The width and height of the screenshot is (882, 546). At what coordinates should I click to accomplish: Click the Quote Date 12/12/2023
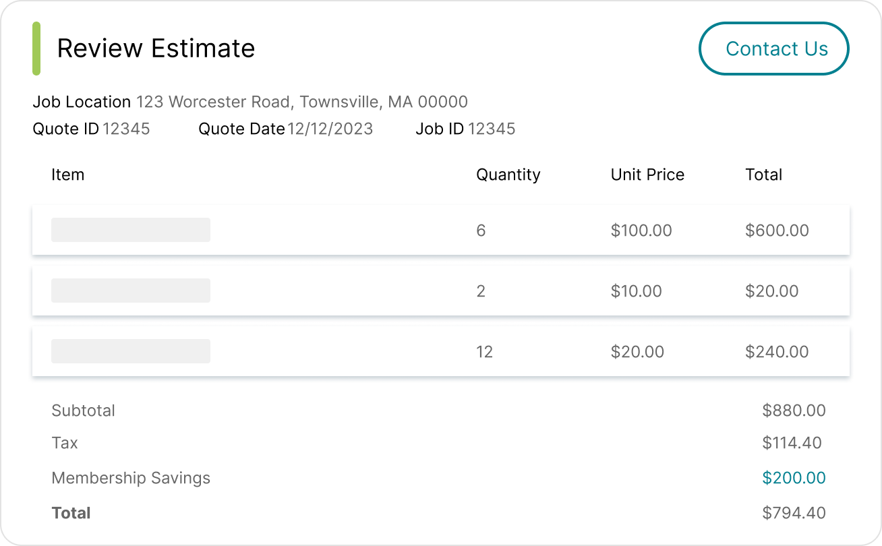click(x=330, y=129)
